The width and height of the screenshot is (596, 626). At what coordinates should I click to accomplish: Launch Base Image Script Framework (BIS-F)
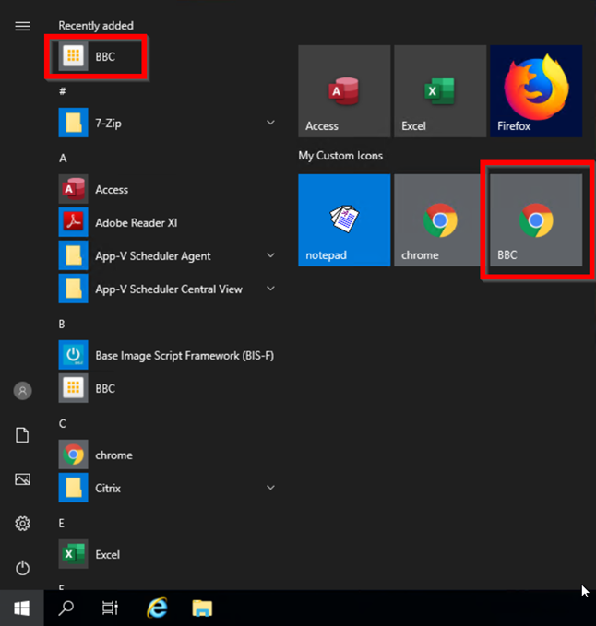click(x=167, y=355)
